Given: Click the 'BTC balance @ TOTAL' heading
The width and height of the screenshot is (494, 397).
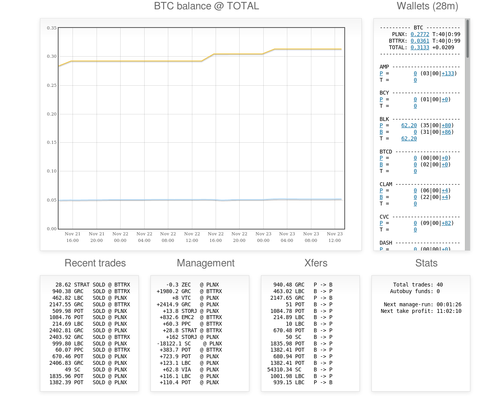Looking at the screenshot, I should coord(207,6).
